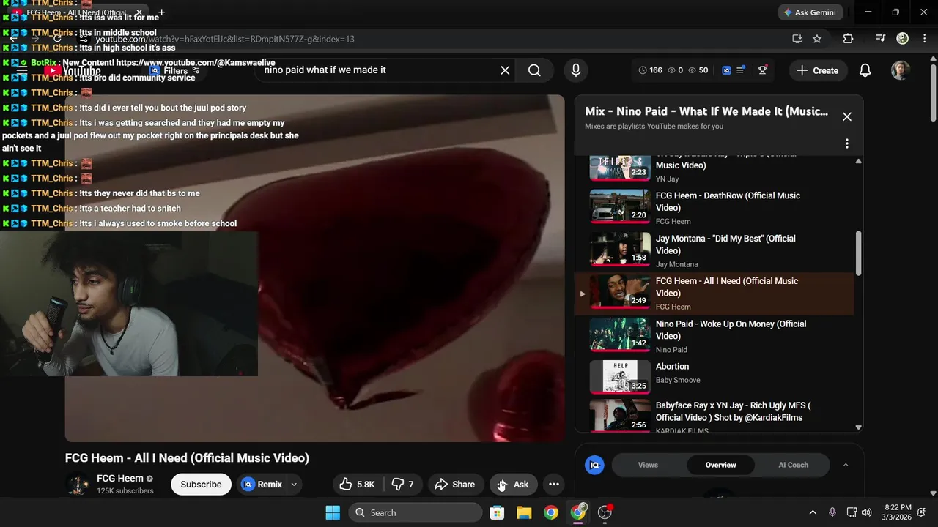Open the vidIQ trophy icon

(x=763, y=70)
